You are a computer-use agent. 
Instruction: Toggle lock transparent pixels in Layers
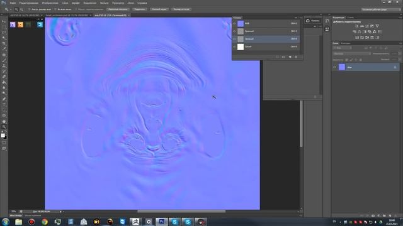(346, 60)
